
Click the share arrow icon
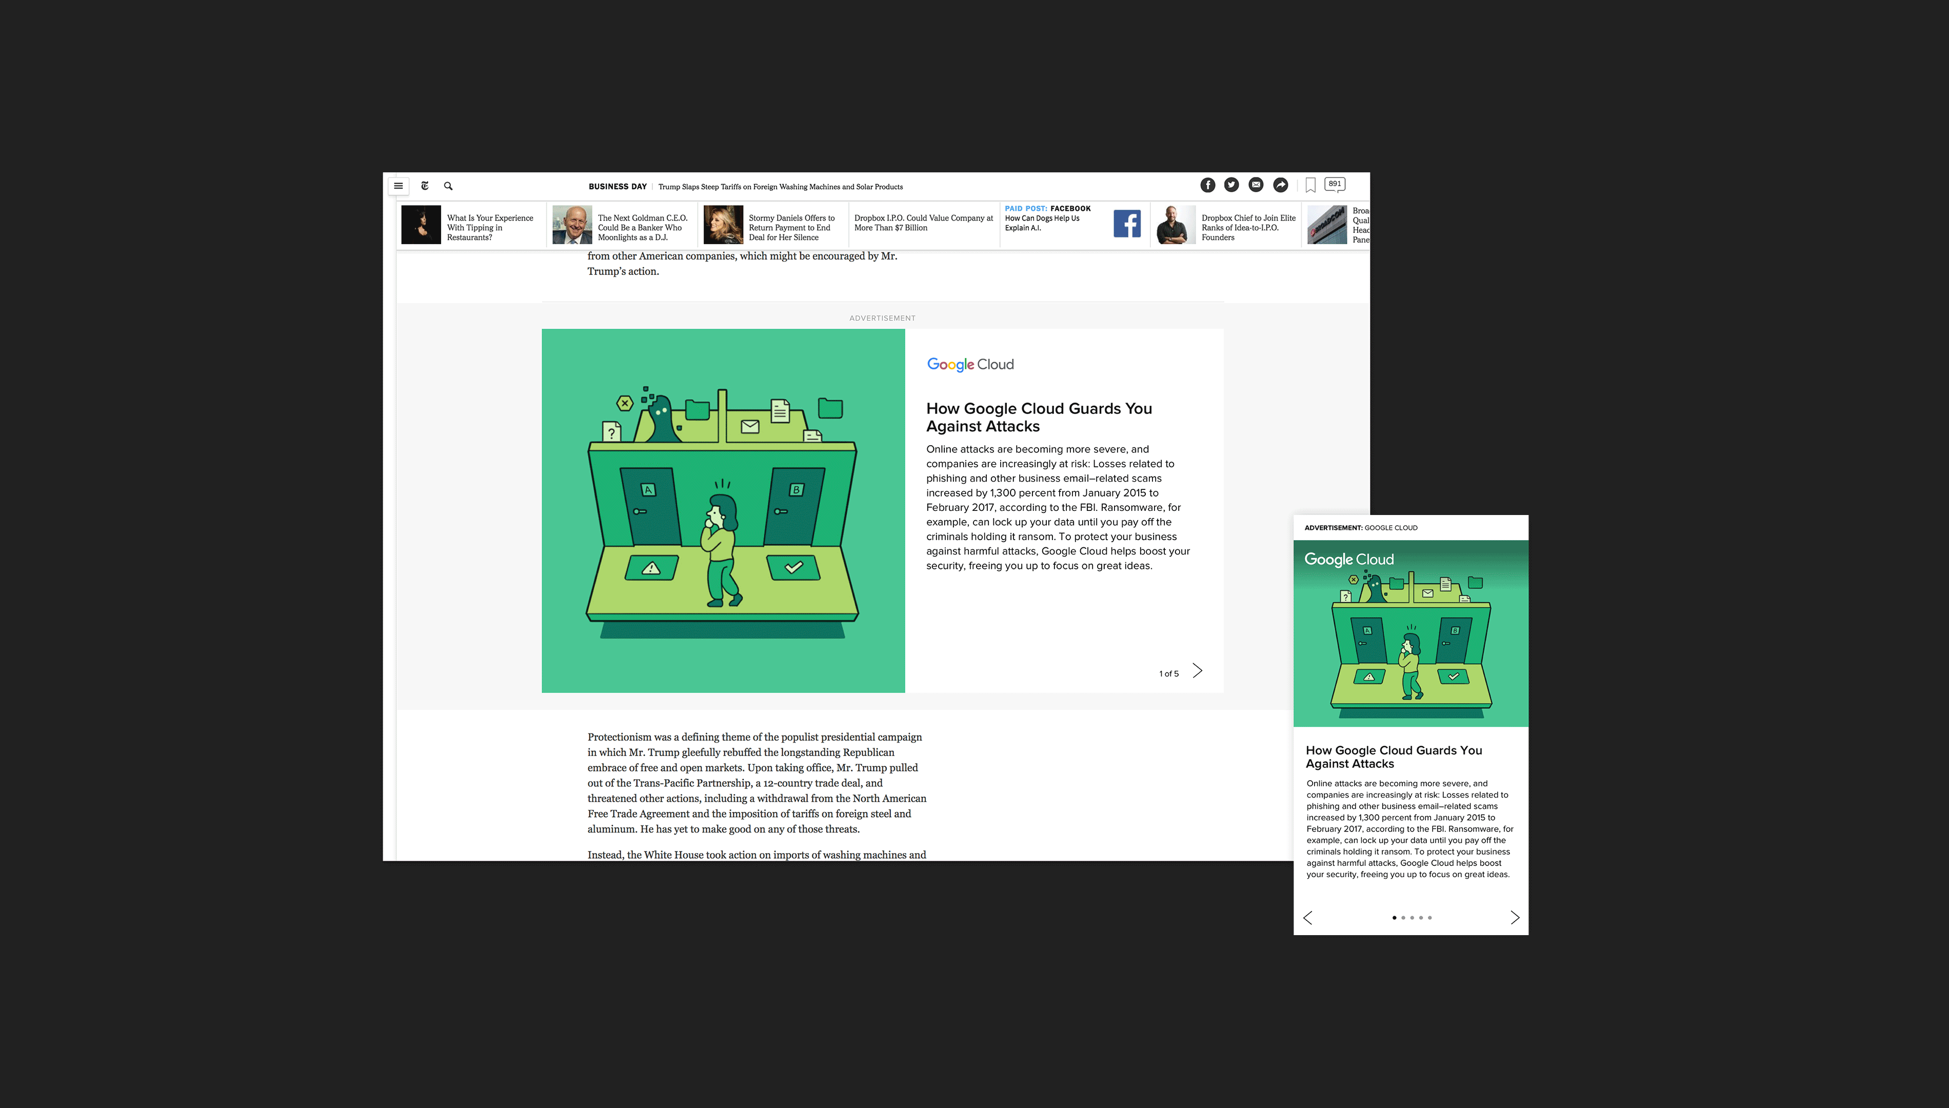pyautogui.click(x=1280, y=185)
